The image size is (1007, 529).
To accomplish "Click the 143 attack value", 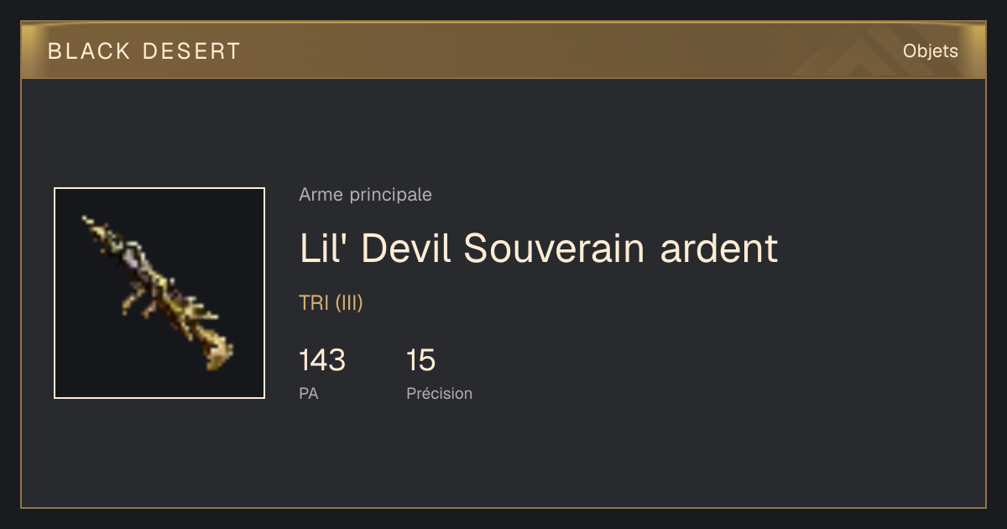I will pyautogui.click(x=322, y=360).
